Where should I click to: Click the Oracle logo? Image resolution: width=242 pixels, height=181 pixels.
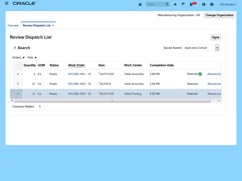tap(24, 3)
